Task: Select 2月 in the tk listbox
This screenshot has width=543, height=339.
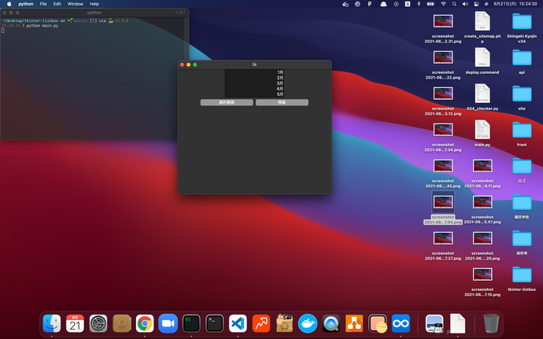Action: point(254,78)
